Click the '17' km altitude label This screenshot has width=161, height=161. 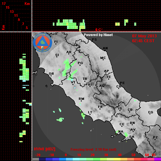point(4,4)
